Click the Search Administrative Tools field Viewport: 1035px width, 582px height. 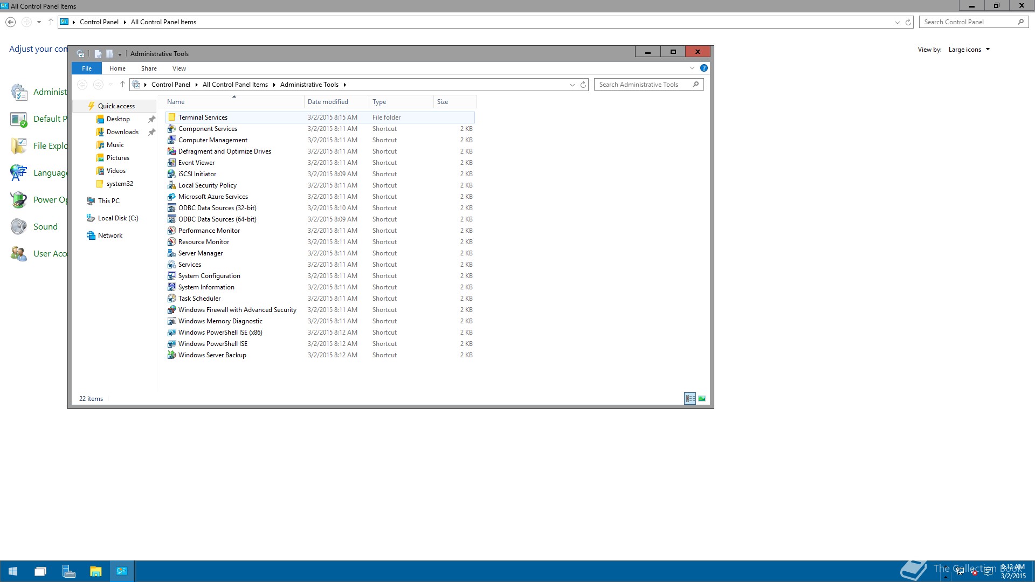pos(648,85)
